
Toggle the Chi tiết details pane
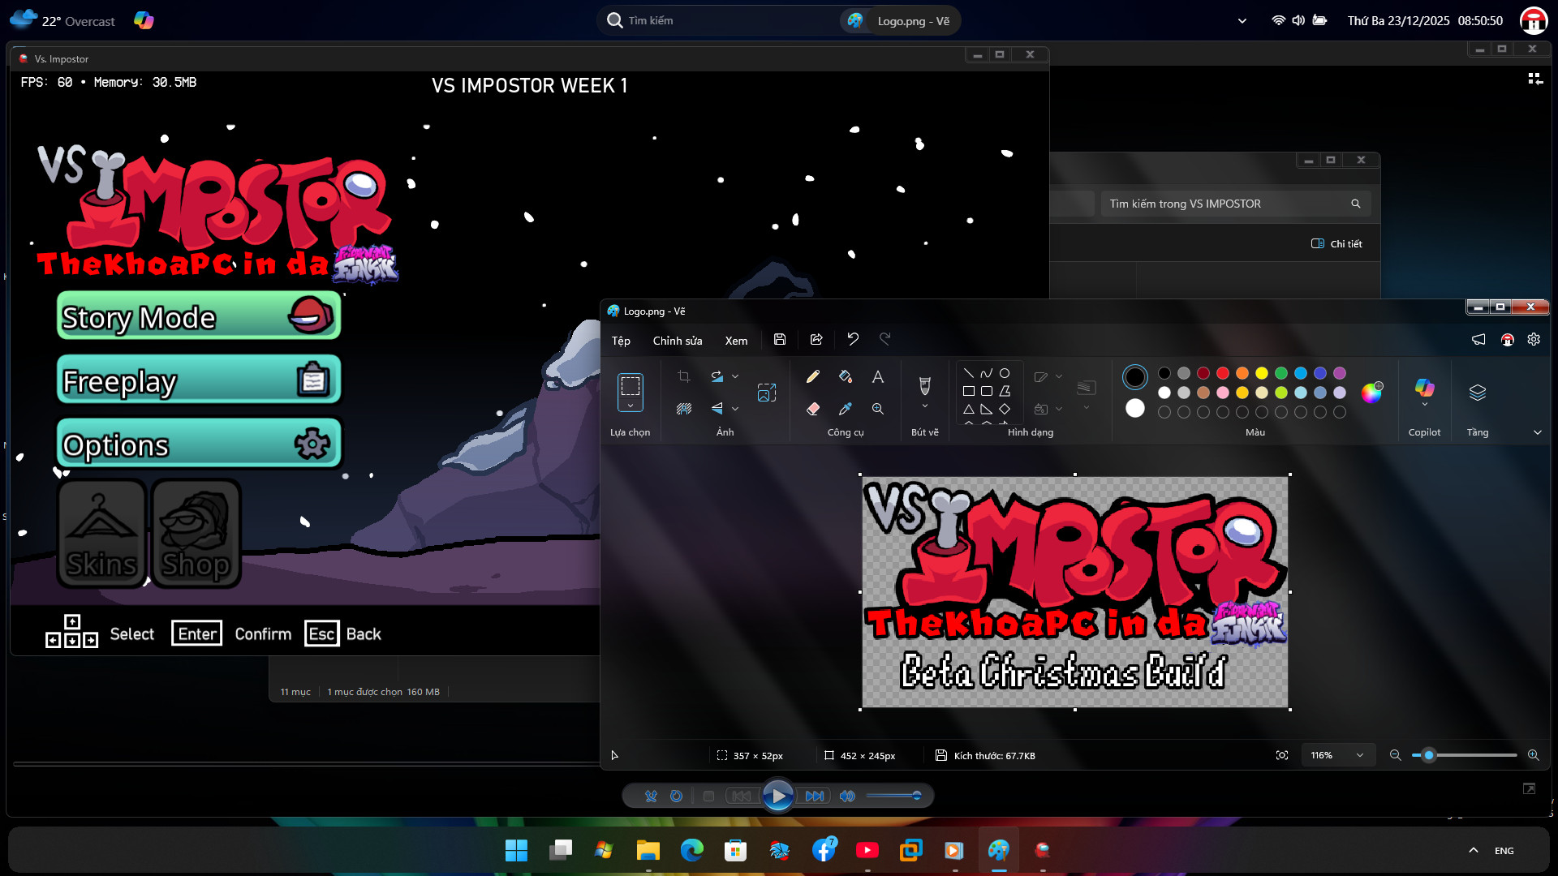(x=1336, y=243)
